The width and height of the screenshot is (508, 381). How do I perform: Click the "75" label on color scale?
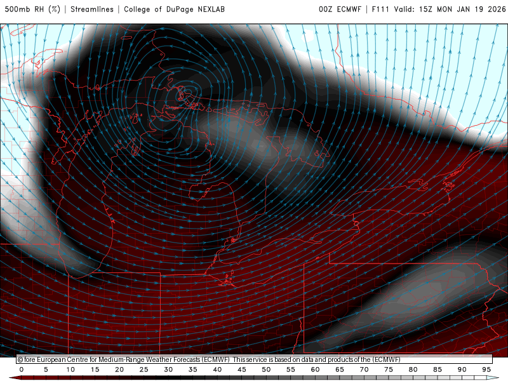[389, 370]
